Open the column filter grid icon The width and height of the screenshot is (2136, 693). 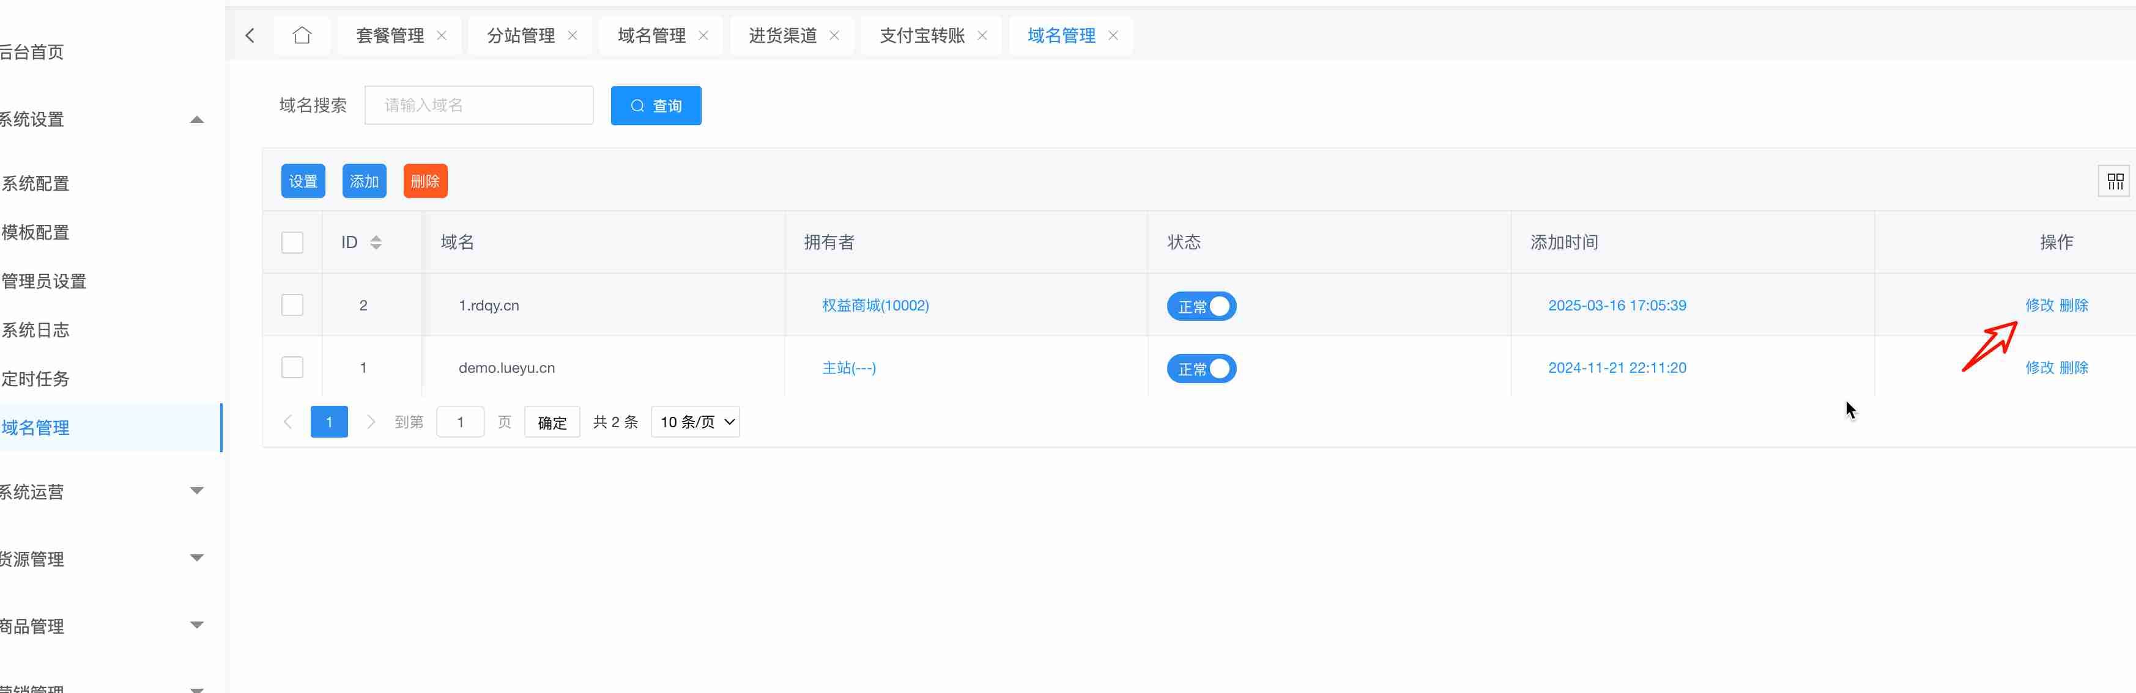click(2115, 182)
